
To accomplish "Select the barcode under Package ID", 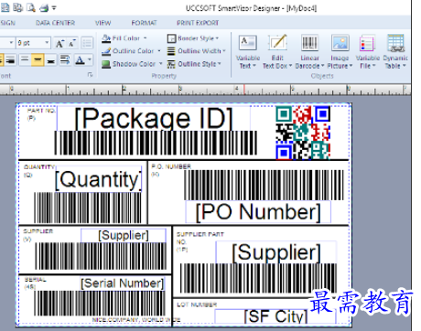I will [156, 144].
